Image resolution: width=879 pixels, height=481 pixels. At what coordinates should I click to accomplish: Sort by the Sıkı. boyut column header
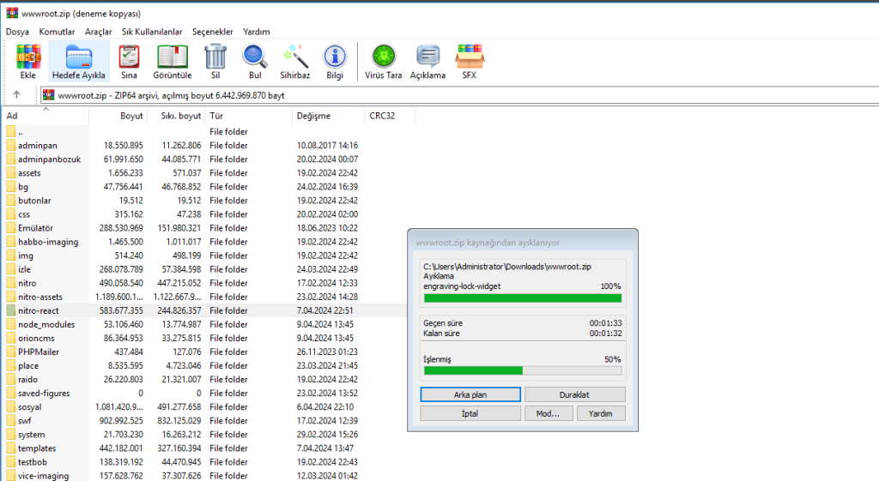[x=177, y=116]
